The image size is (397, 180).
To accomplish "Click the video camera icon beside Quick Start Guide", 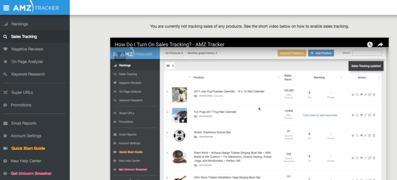I will click(x=5, y=149).
